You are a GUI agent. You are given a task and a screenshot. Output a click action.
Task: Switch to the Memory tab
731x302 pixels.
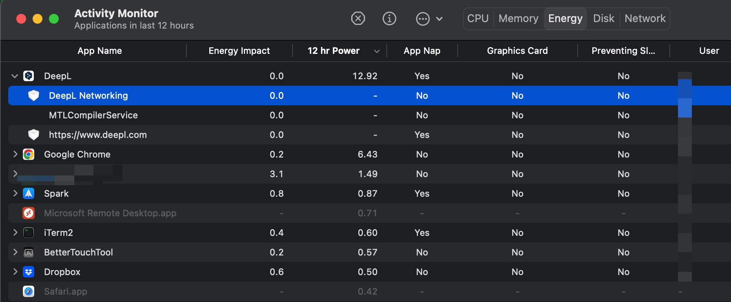click(x=518, y=18)
